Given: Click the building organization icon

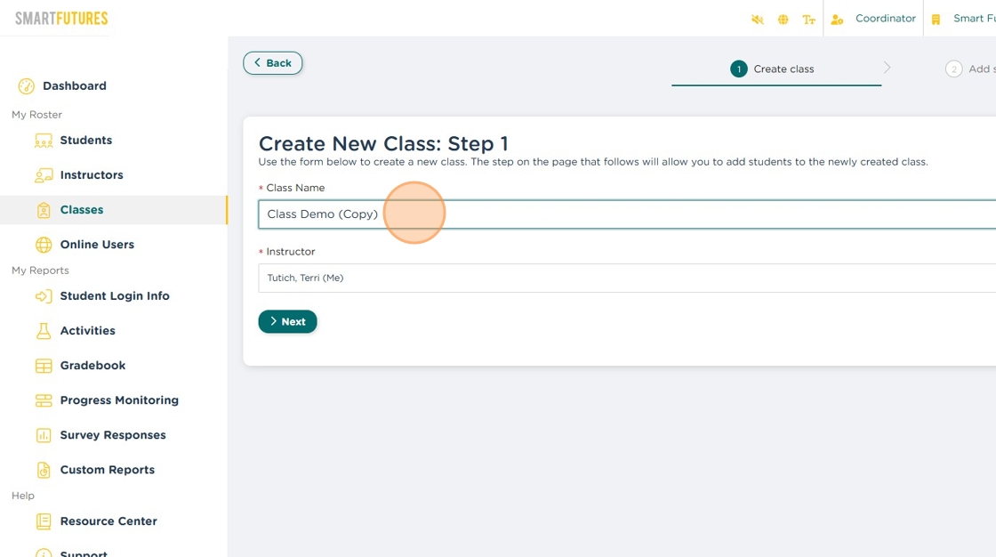Looking at the screenshot, I should (936, 19).
